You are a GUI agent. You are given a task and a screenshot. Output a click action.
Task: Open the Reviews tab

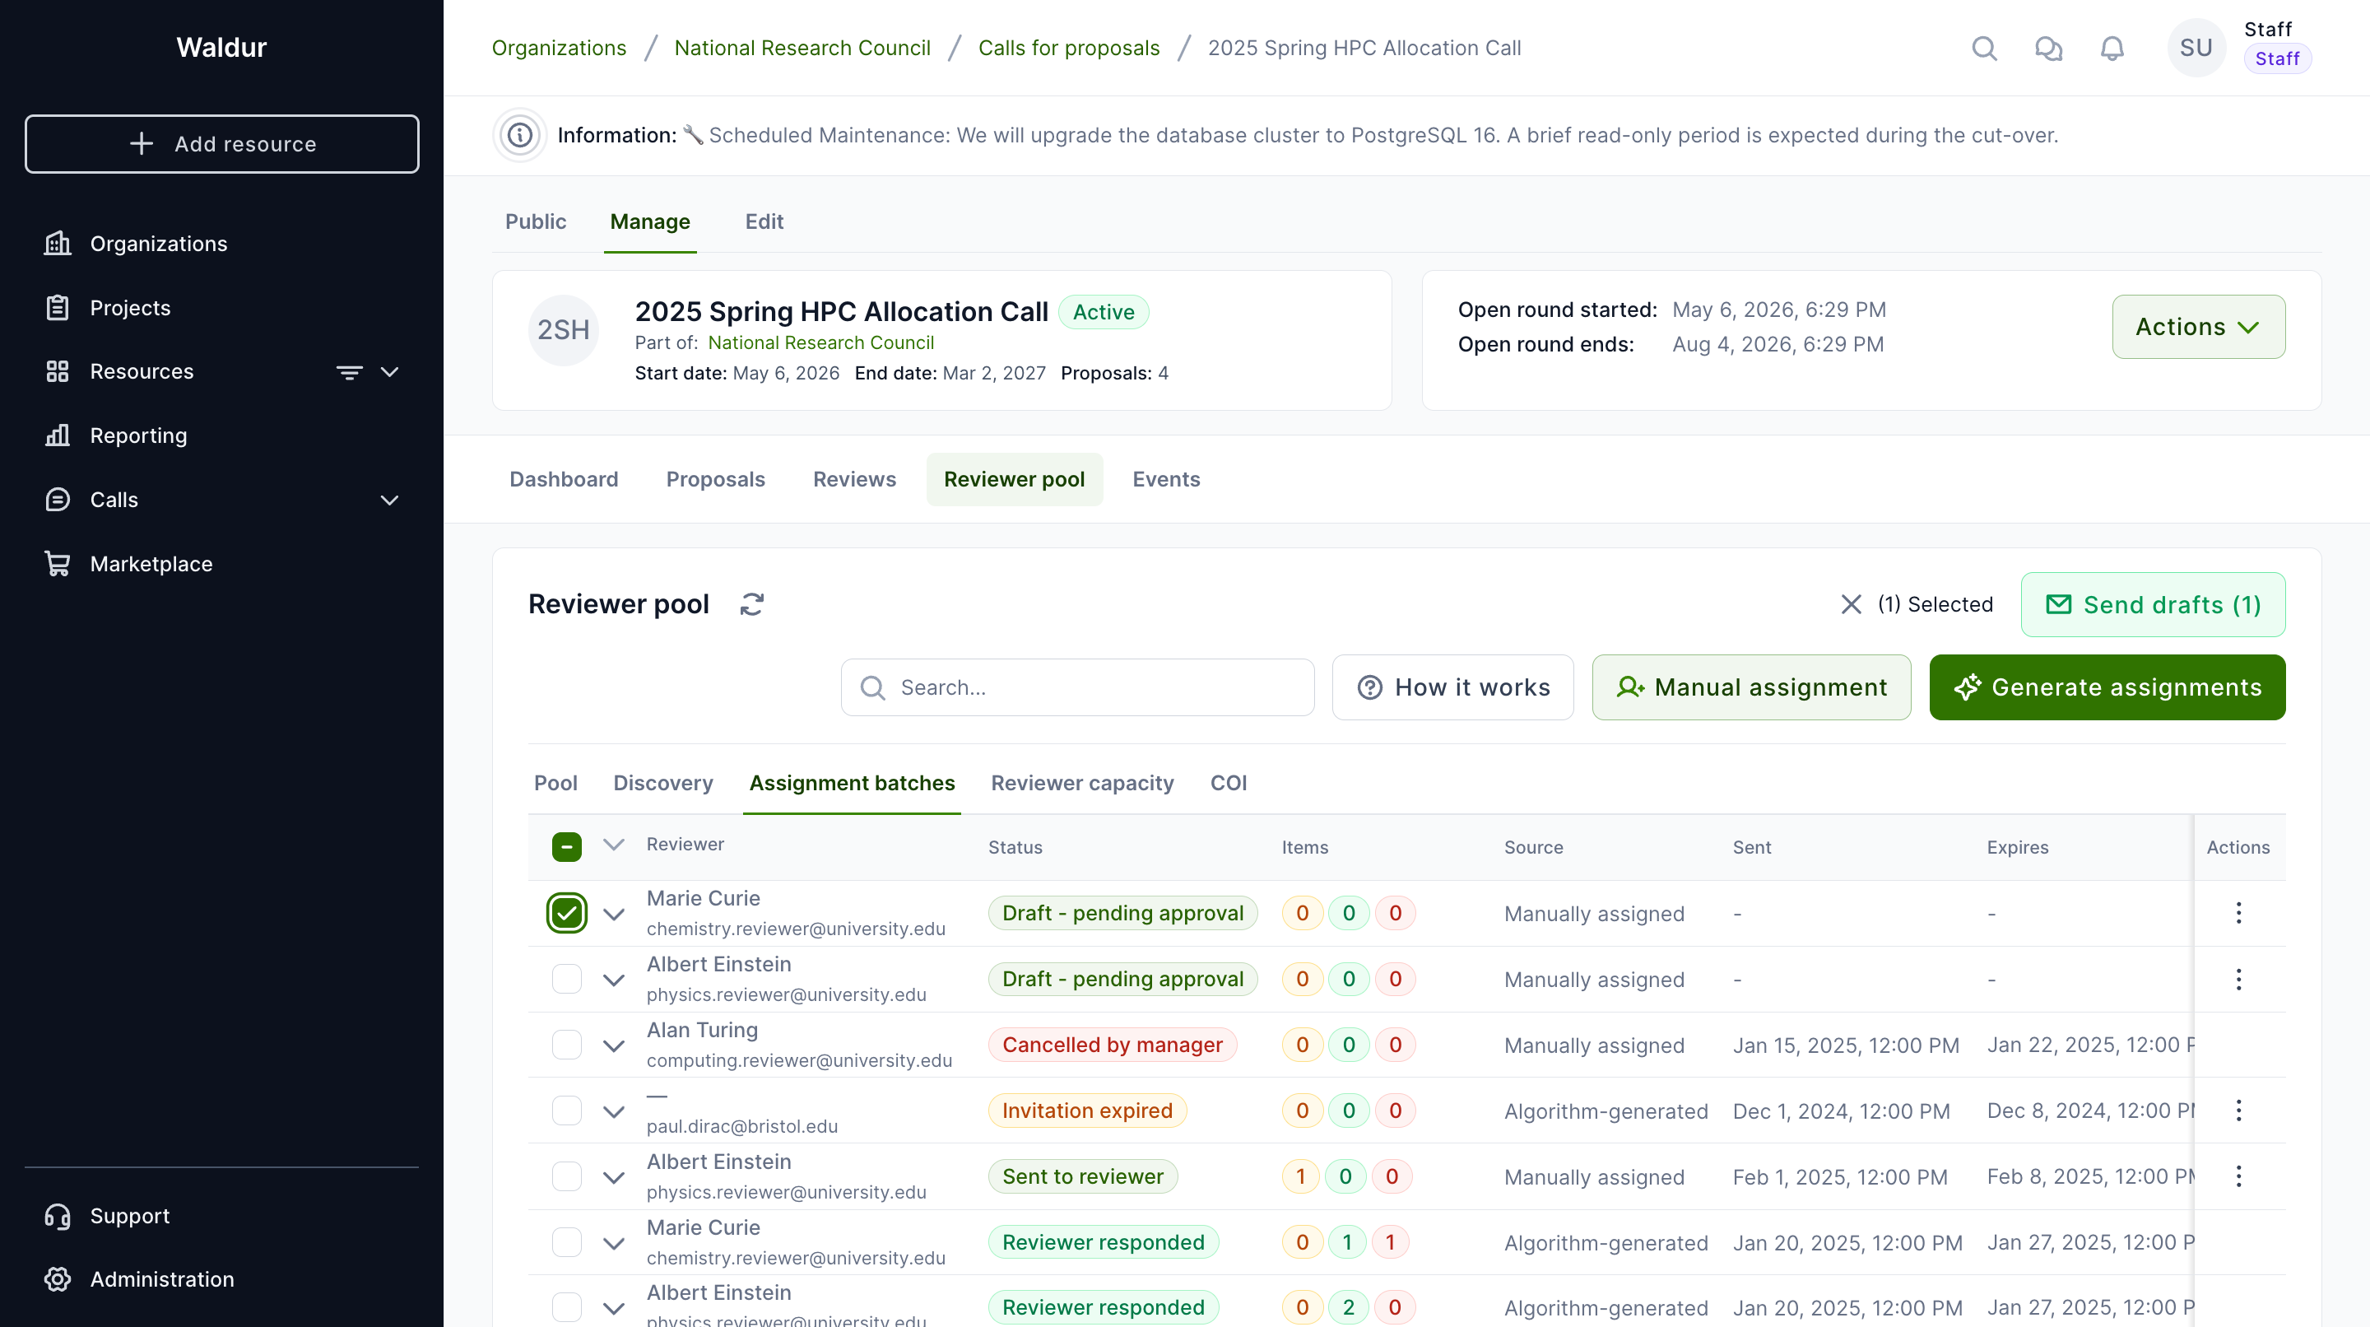[x=854, y=479]
